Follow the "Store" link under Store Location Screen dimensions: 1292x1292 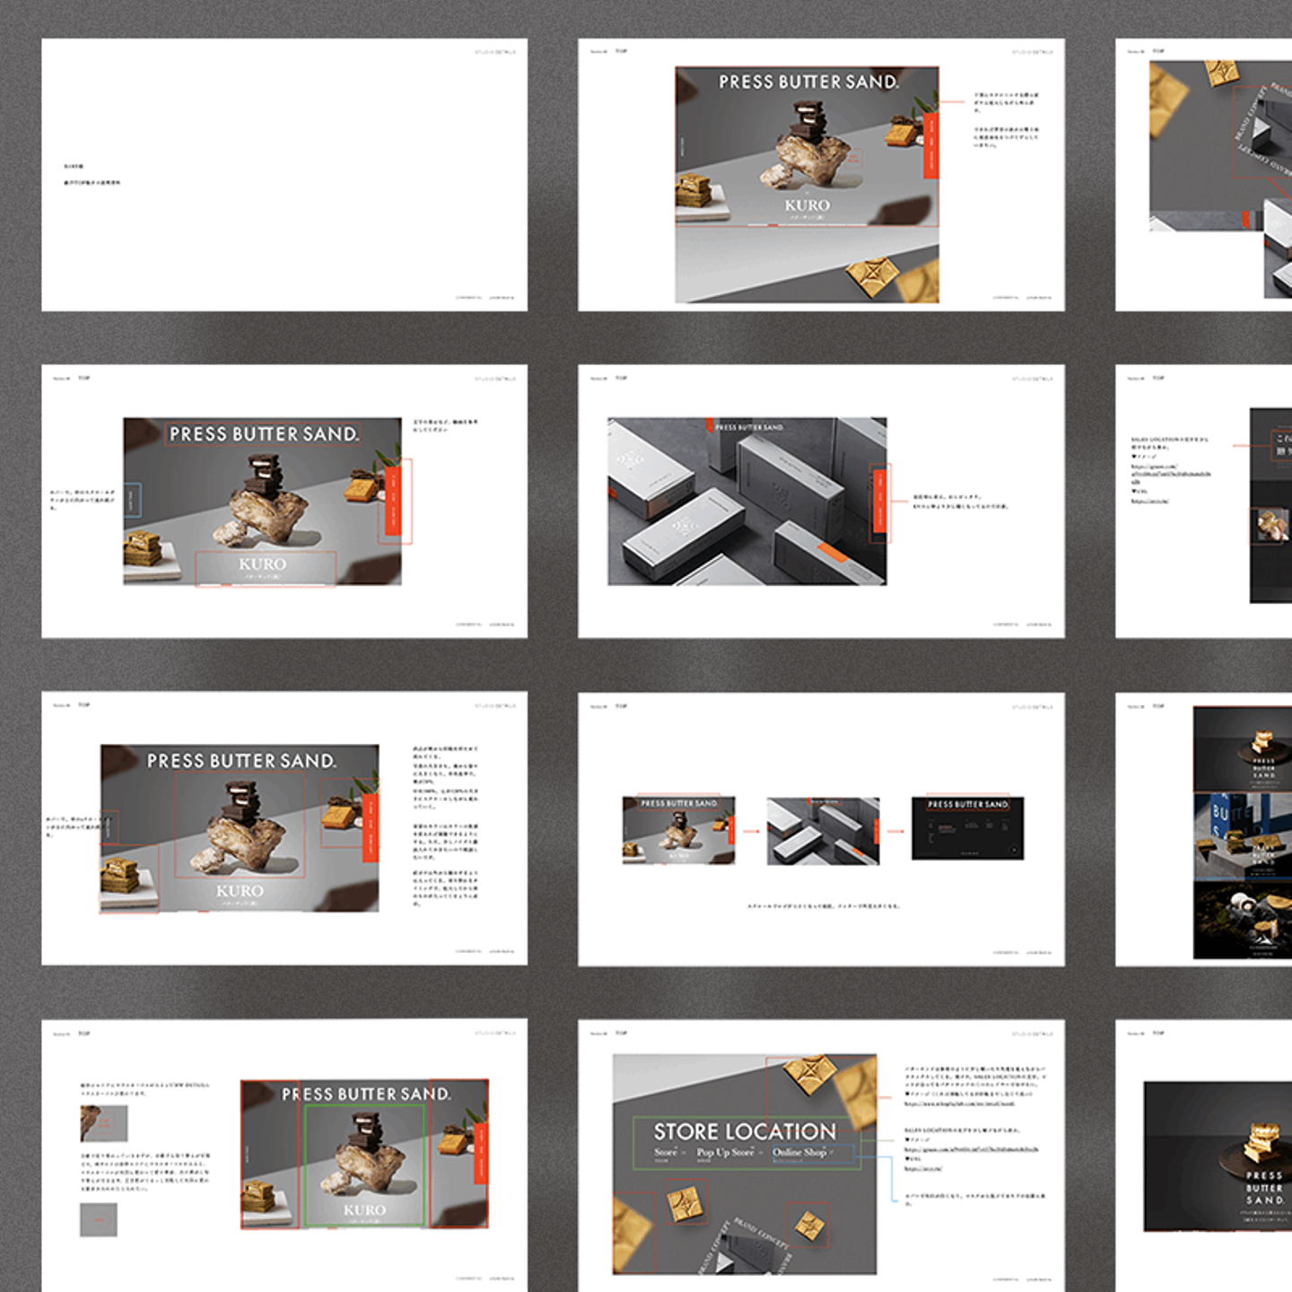(x=666, y=1152)
